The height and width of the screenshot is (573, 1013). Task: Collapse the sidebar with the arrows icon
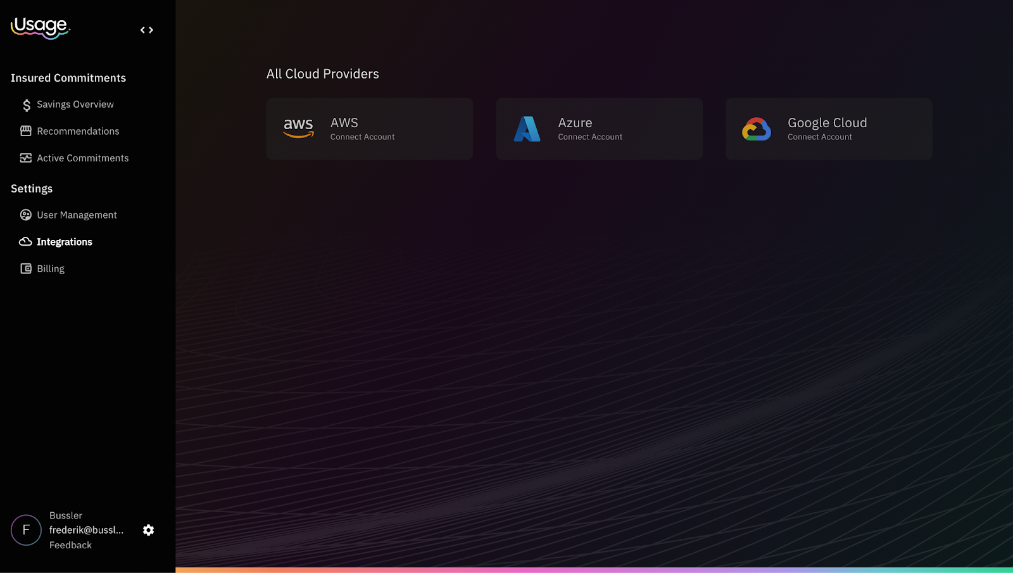pos(147,30)
